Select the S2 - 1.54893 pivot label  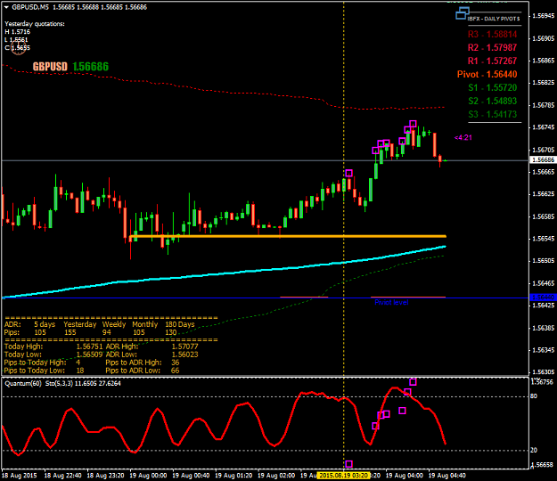(492, 101)
